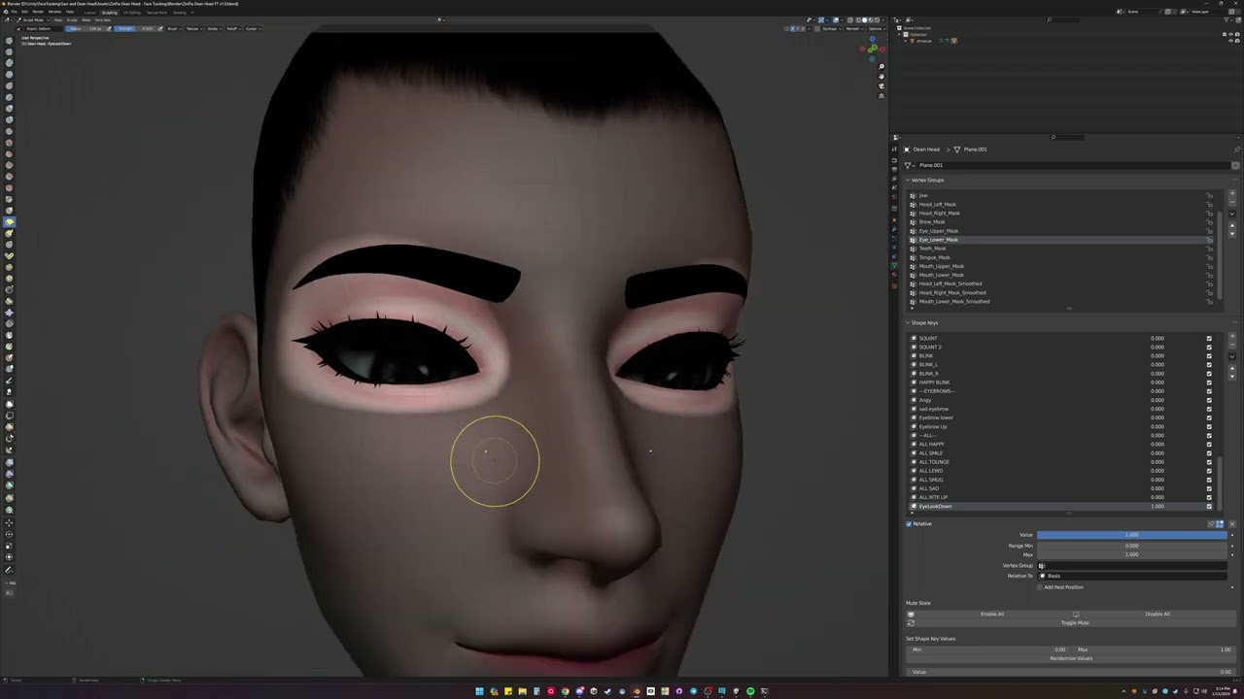
Task: Click the fake user shield icon beside Plane.001
Action: (x=1235, y=165)
